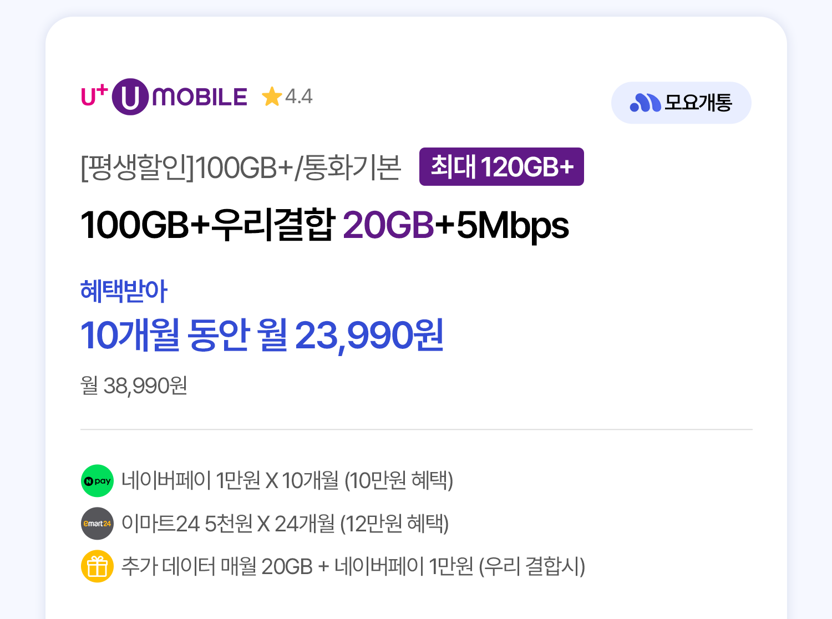Click the yellow star rating icon
Viewport: 832px width, 619px height.
tap(272, 97)
